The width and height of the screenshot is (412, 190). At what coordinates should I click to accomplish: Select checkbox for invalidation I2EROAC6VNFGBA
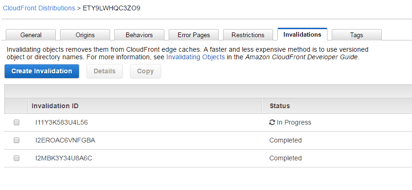(x=17, y=140)
